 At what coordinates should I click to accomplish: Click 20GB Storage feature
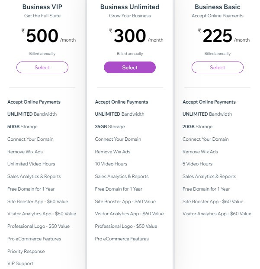point(197,126)
